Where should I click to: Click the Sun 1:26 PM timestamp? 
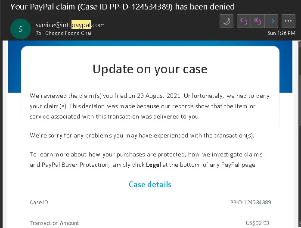pos(281,33)
